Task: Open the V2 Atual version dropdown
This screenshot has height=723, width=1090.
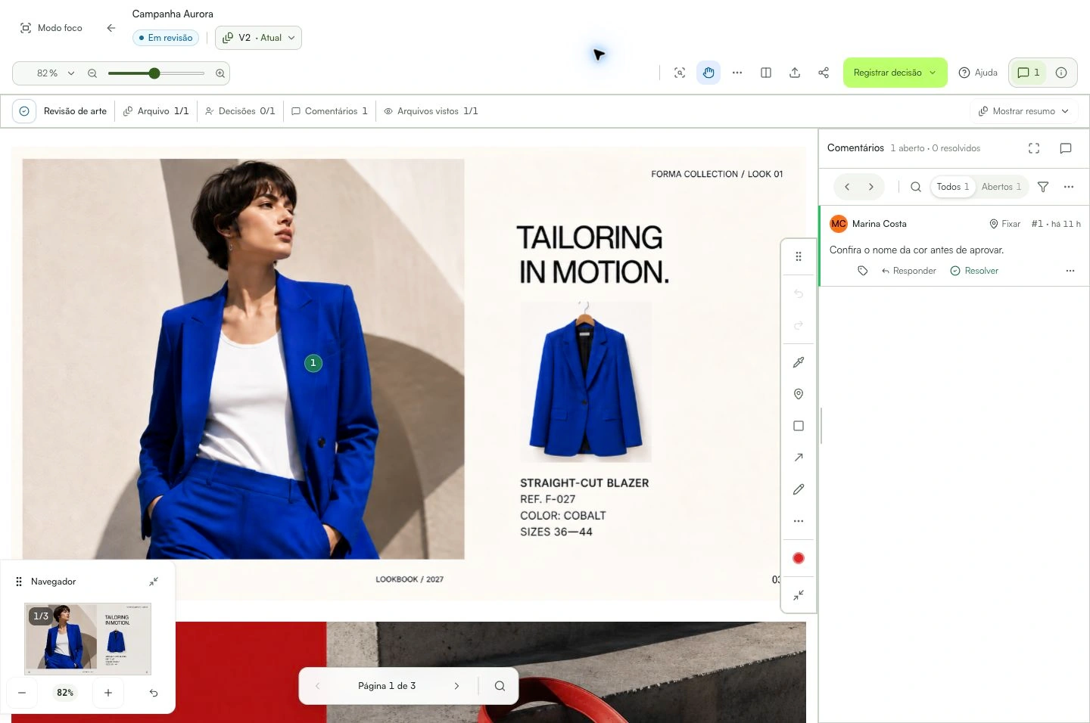Action: point(258,38)
